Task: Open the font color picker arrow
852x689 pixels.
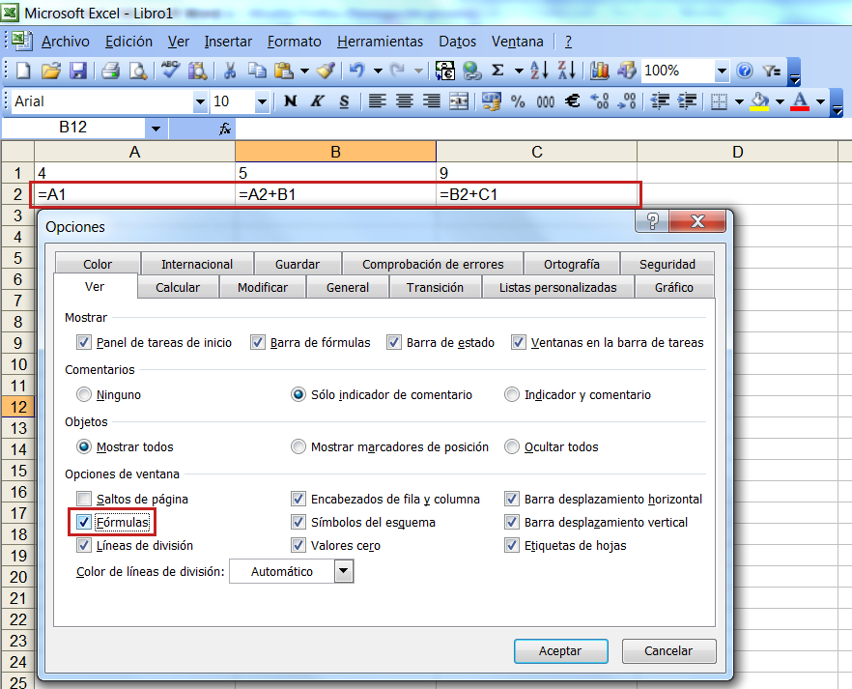Action: coord(822,100)
